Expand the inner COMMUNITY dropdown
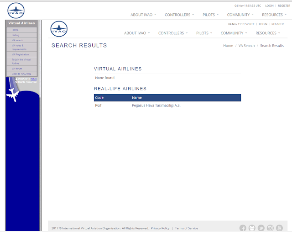The width and height of the screenshot is (292, 237). tap(234, 33)
